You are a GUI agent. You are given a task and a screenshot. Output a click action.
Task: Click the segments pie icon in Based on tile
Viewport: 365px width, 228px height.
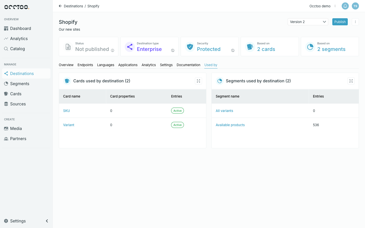pos(310,47)
